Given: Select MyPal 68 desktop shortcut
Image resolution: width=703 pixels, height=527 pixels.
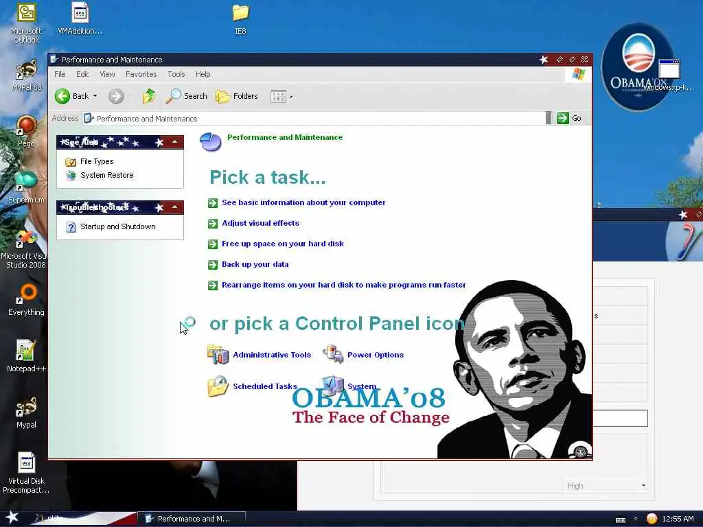Looking at the screenshot, I should coord(26,75).
